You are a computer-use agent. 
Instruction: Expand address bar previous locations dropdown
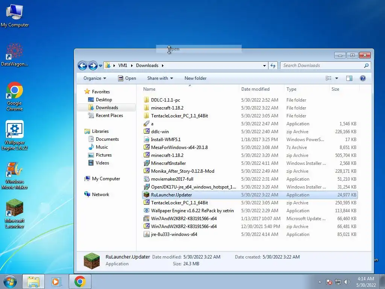point(264,65)
